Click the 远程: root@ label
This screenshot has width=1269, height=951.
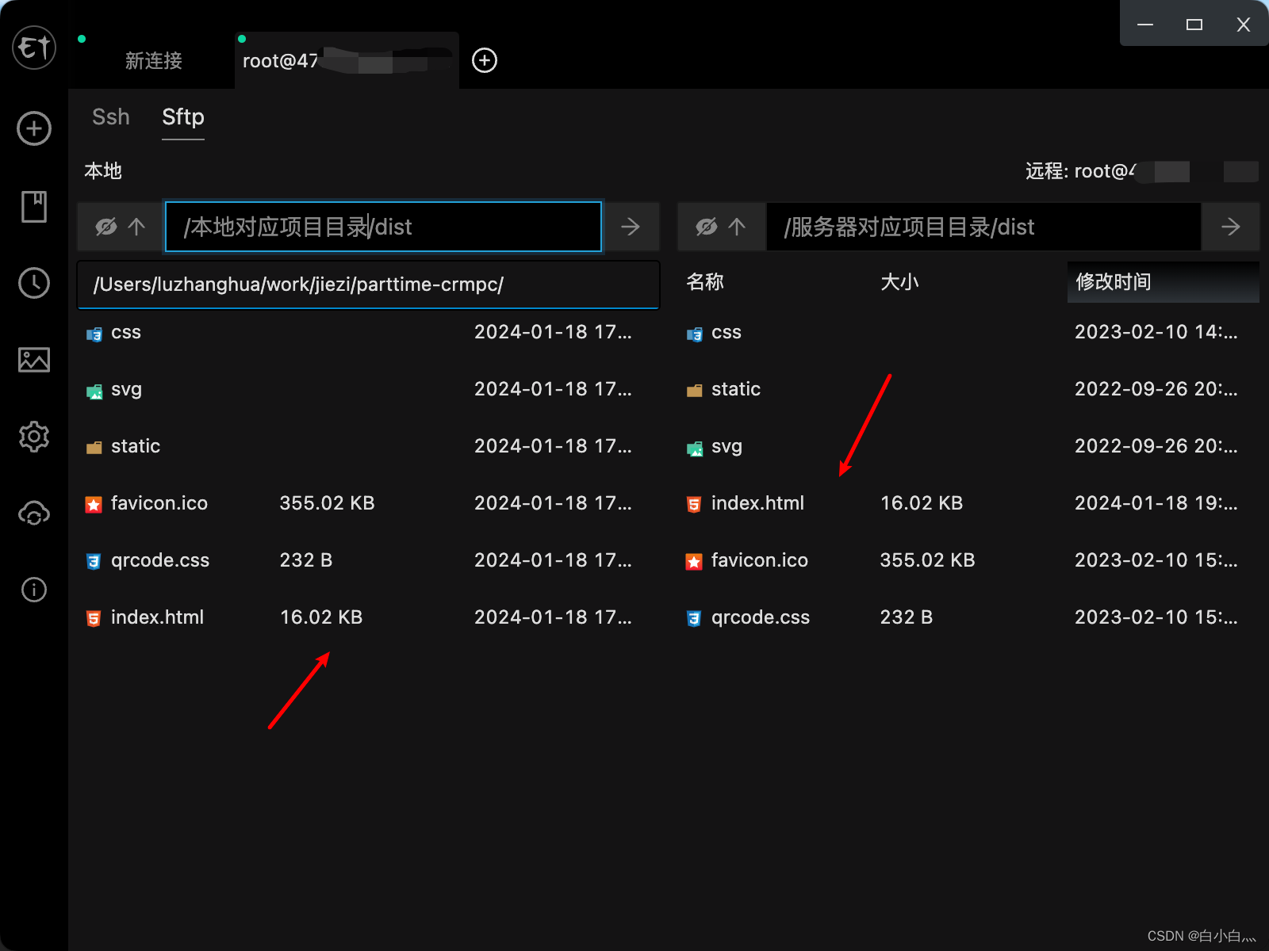click(1080, 171)
